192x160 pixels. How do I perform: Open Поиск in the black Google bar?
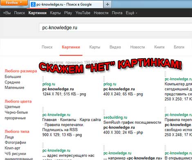coord(20,13)
